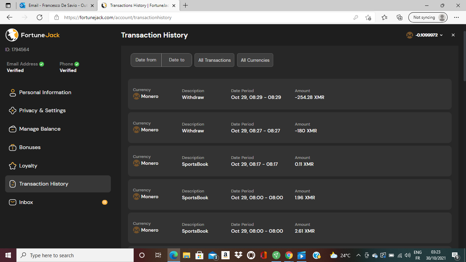Click the browser refresh button
Image resolution: width=466 pixels, height=262 pixels.
click(40, 17)
